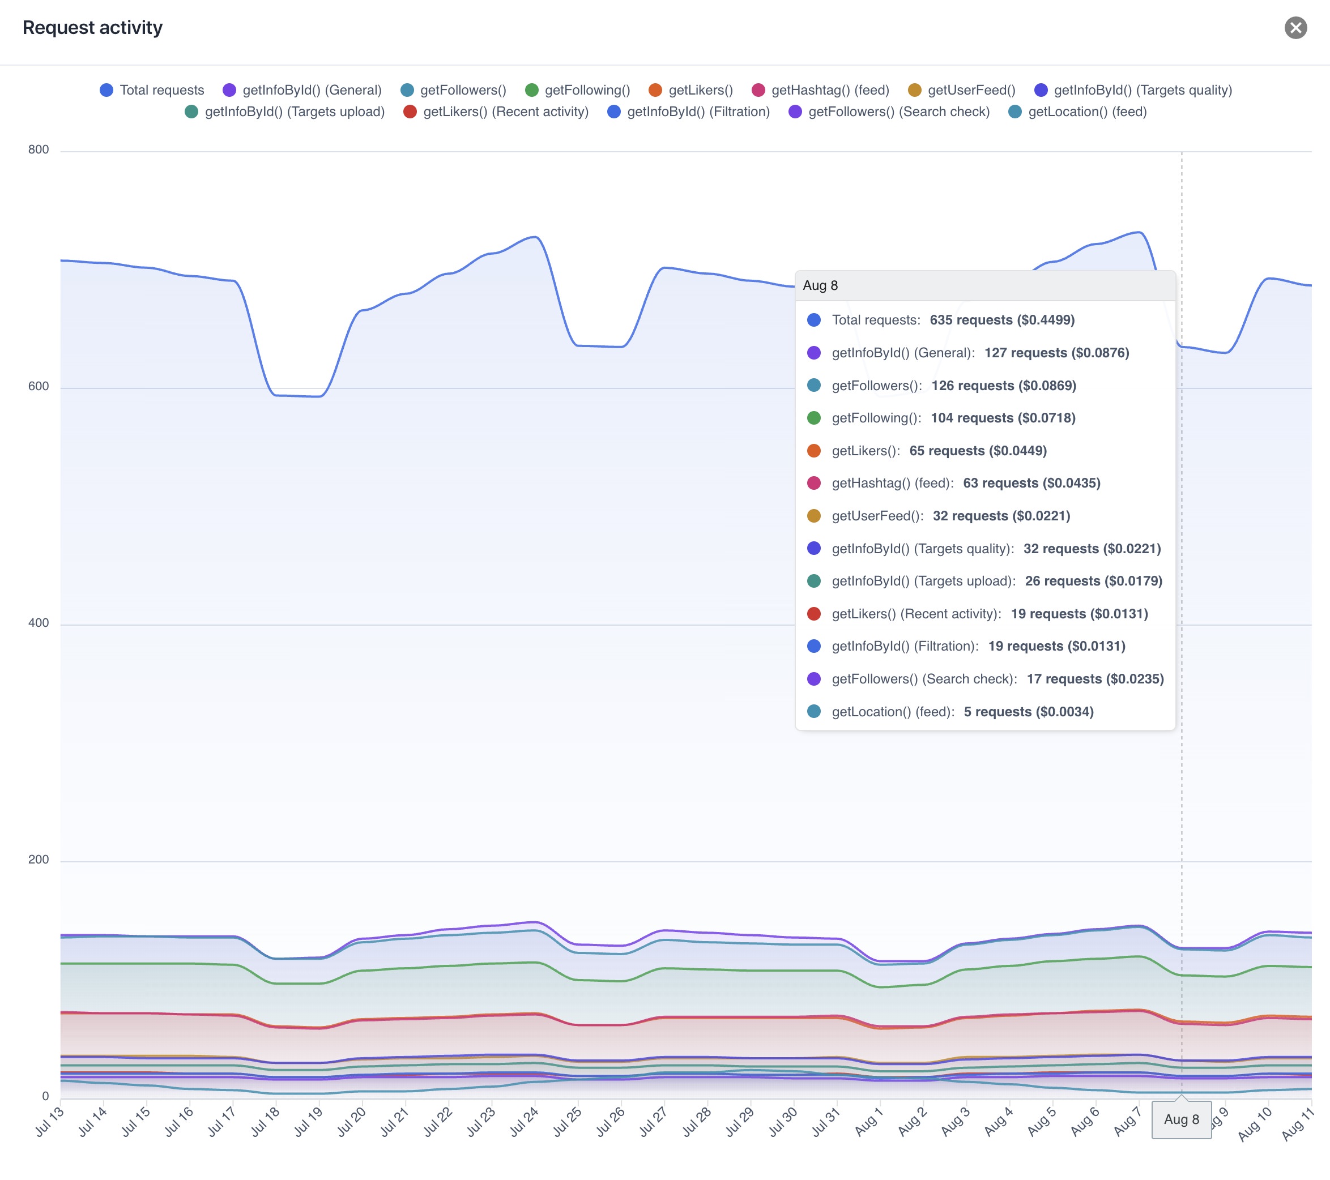Viewport: 1330px width, 1180px height.
Task: Click the "Jul 14" x-axis label
Action: [x=92, y=1122]
